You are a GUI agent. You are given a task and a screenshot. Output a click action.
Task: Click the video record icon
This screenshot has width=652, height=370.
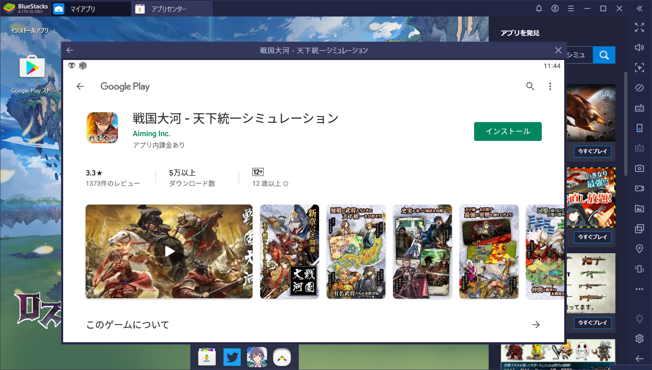(640, 188)
